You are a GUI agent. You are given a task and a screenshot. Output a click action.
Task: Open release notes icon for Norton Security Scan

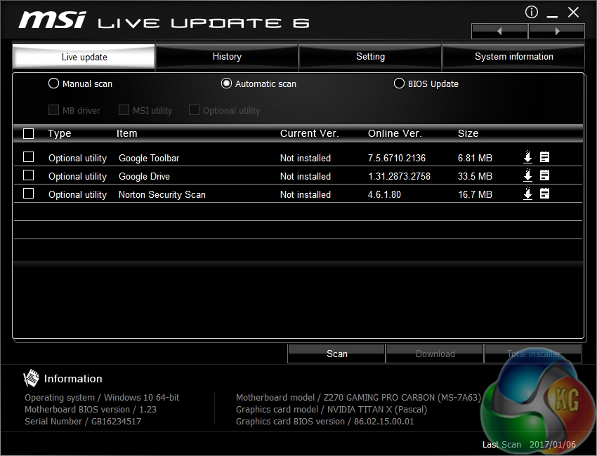click(x=544, y=194)
